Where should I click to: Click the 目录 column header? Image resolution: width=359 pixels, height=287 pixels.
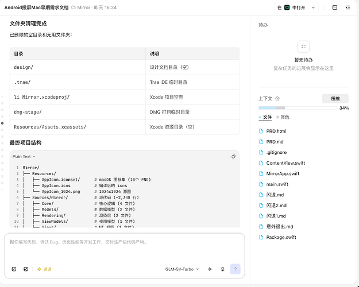(x=78, y=54)
